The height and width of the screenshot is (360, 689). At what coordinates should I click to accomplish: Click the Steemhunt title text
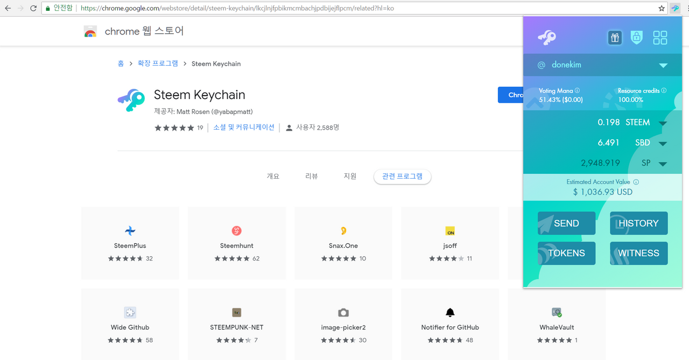click(x=236, y=246)
